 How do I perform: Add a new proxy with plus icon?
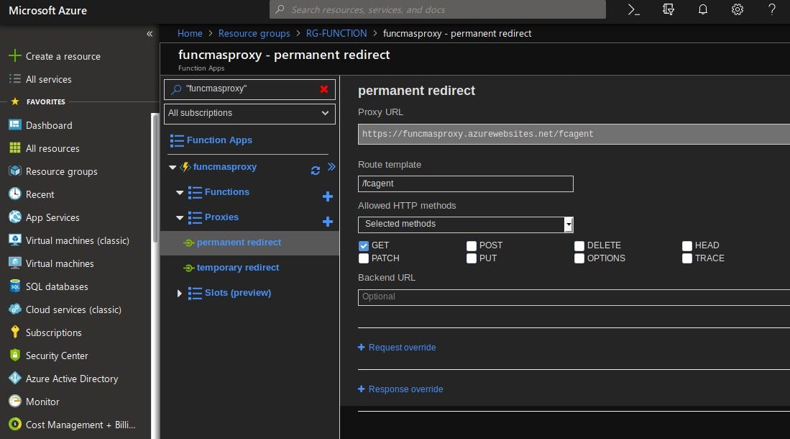(328, 222)
